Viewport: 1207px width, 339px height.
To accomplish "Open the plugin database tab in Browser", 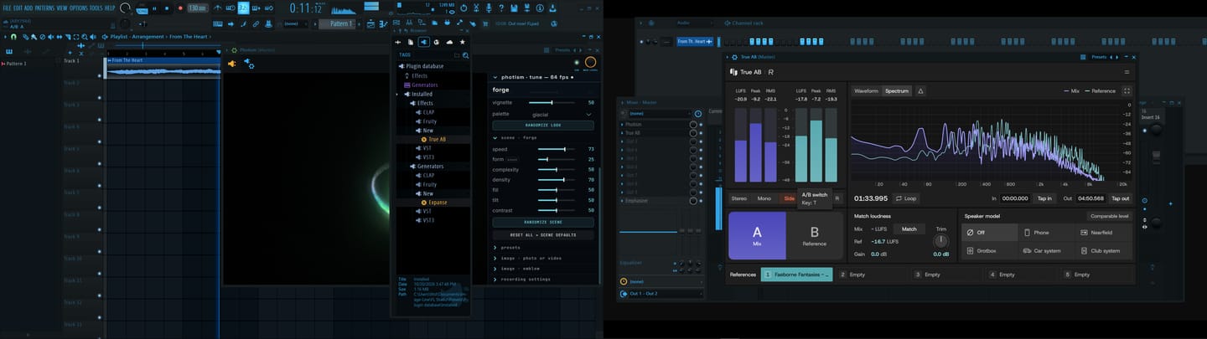I will (423, 42).
